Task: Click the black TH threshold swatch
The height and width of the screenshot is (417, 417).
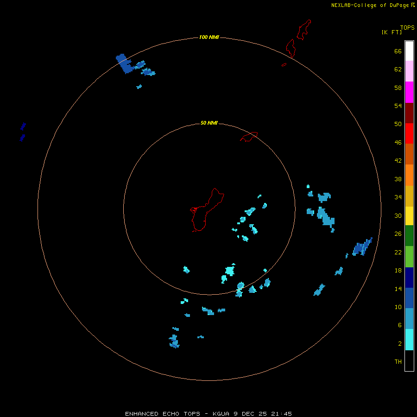Action: point(409,360)
